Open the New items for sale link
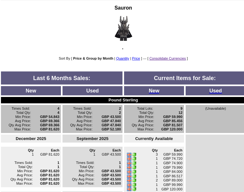This screenshot has height=192, width=244. 154,91
